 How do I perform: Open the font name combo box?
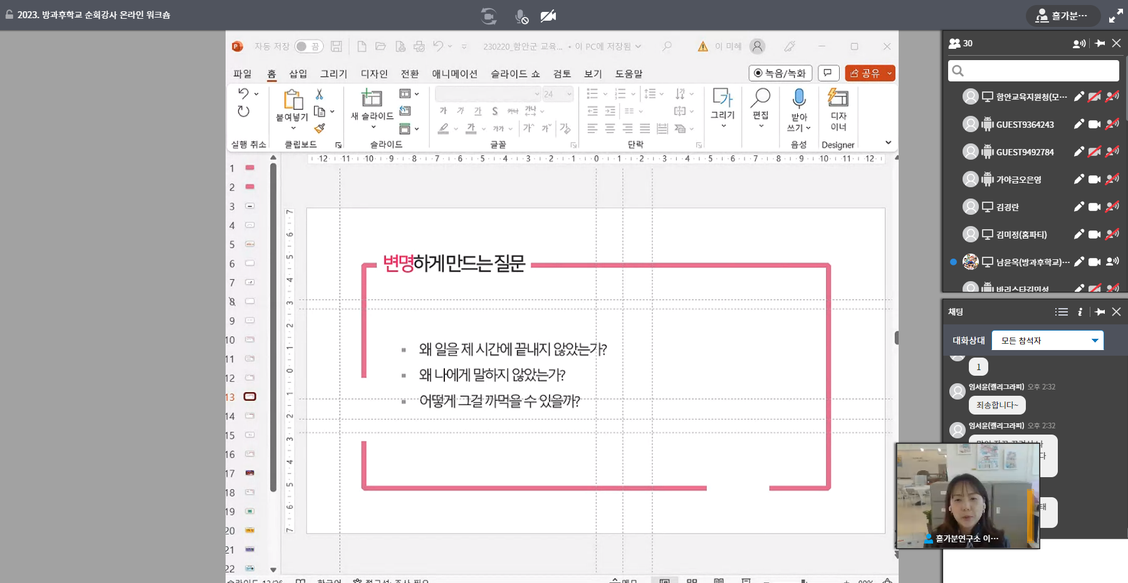point(488,94)
